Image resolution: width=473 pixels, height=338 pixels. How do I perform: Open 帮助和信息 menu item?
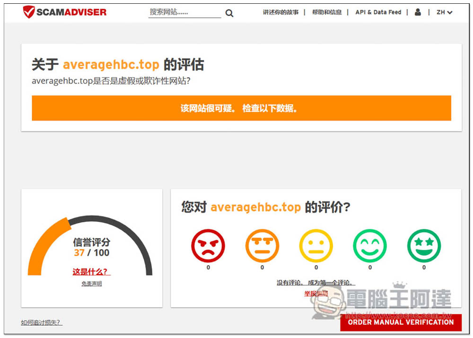click(x=327, y=12)
